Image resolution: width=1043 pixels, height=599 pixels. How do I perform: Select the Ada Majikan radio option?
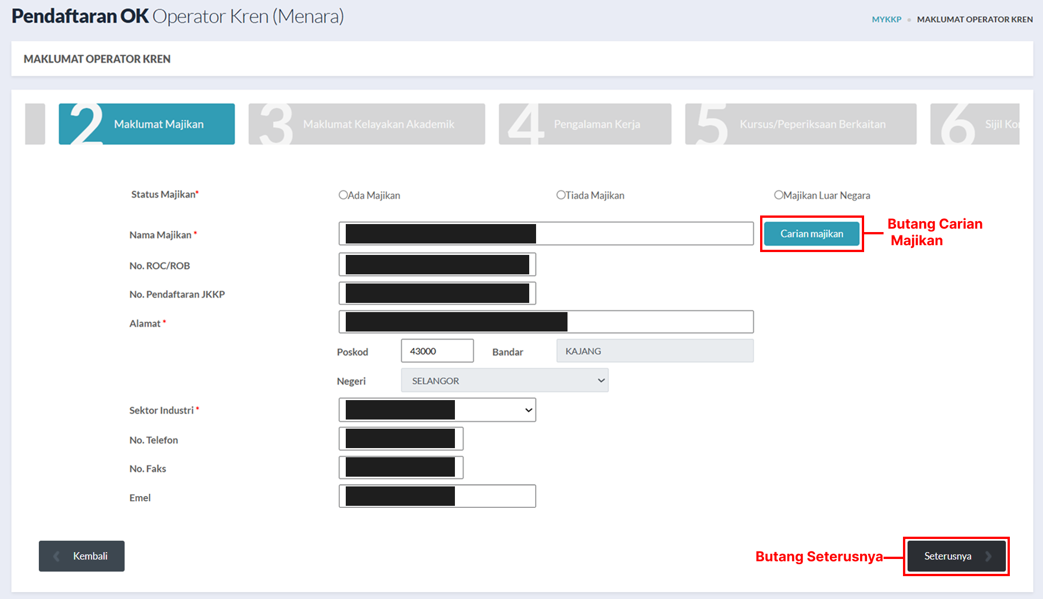tap(343, 195)
